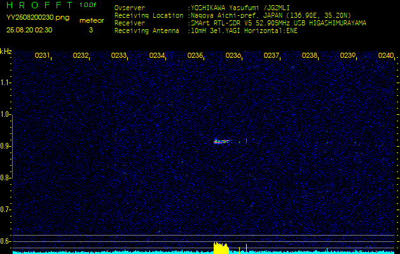
Task: Click the 'Ovserver' field label
Action: [130, 8]
